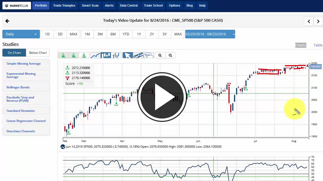Select the arrow pointer tool
323x181 pixels.
(x=128, y=55)
